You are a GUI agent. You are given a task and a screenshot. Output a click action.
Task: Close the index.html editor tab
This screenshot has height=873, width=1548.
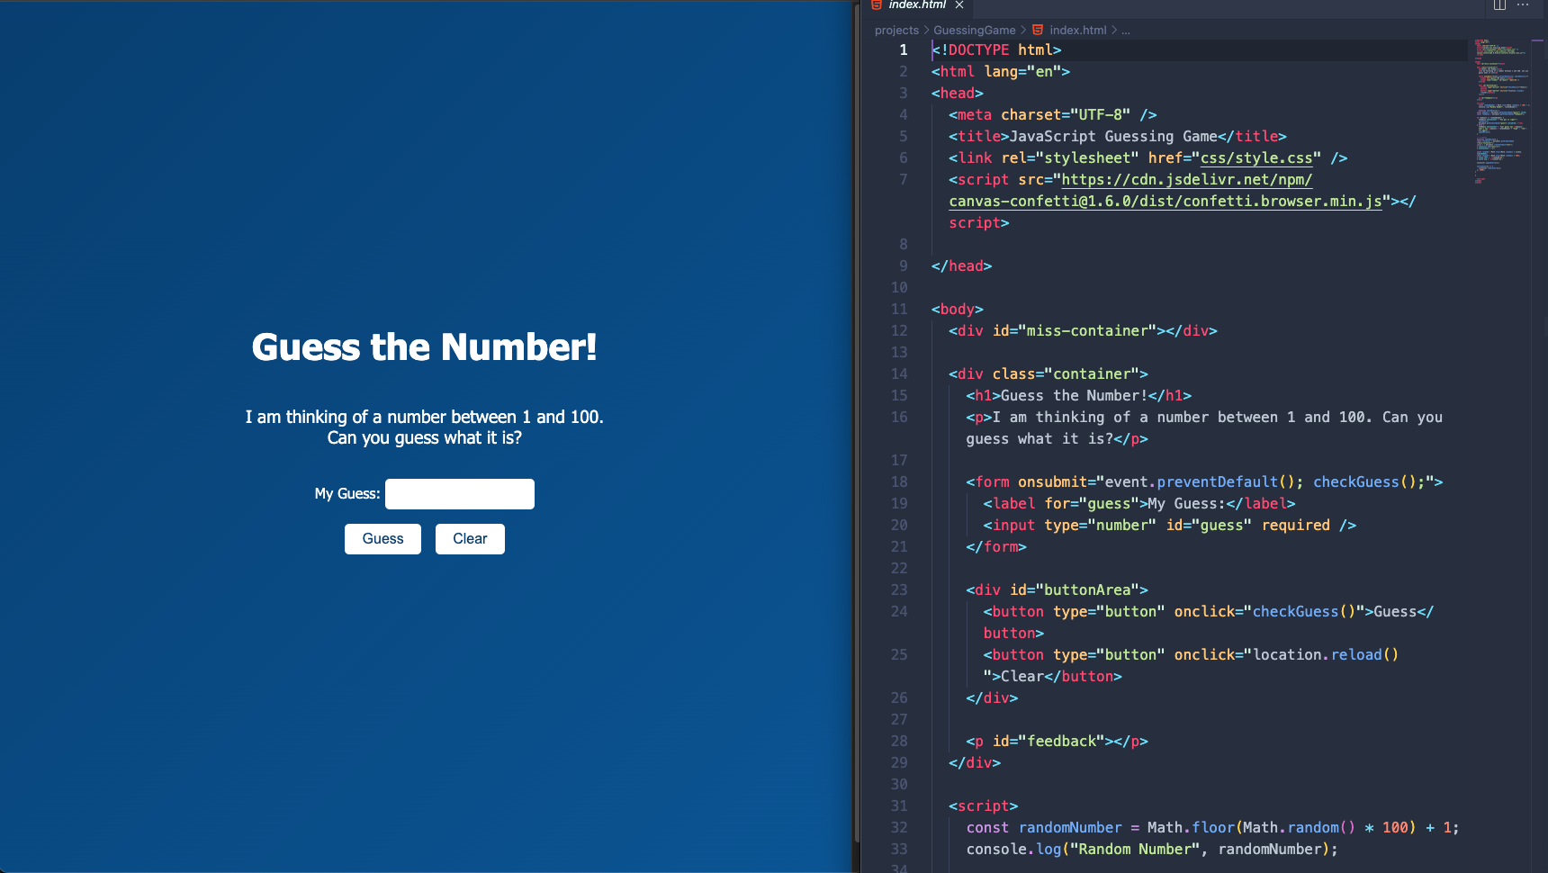point(959,4)
